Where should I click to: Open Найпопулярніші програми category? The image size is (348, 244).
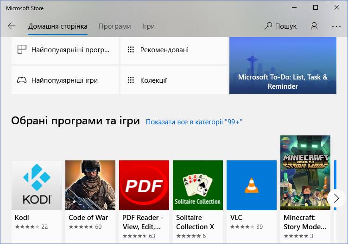65,50
